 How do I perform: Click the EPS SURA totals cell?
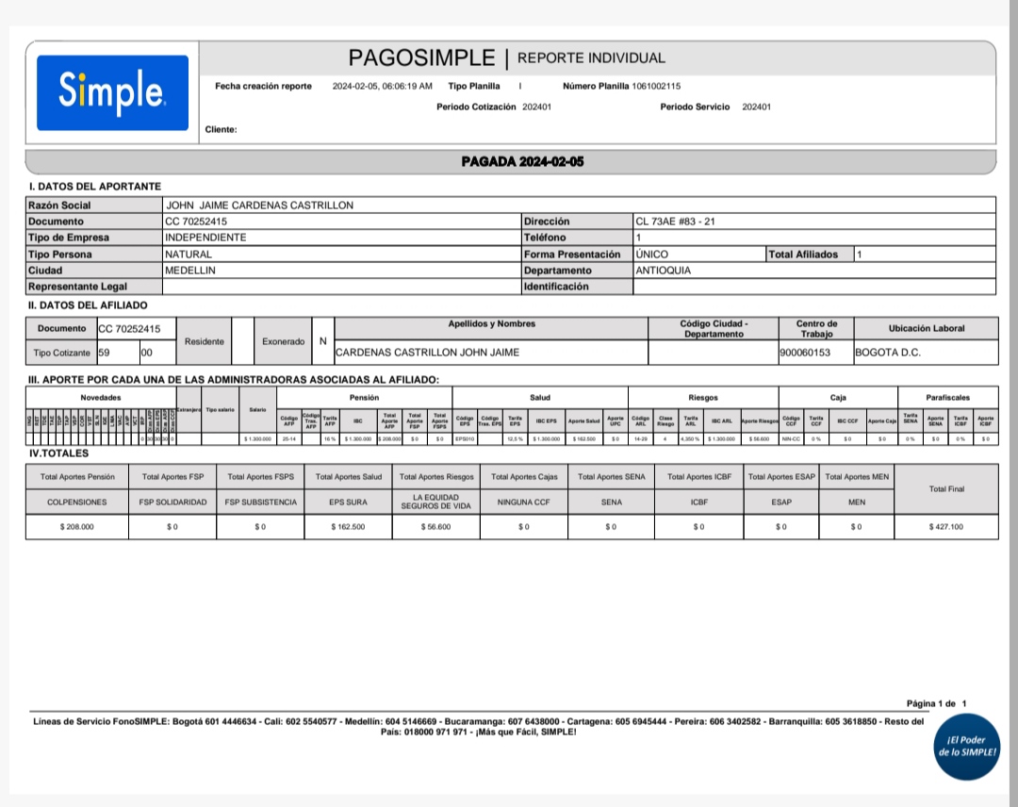[x=348, y=502]
